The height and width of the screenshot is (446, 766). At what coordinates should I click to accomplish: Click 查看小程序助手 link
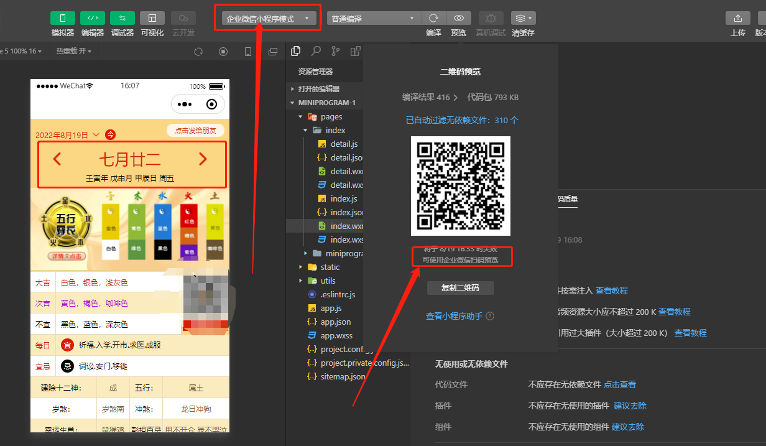pyautogui.click(x=454, y=316)
